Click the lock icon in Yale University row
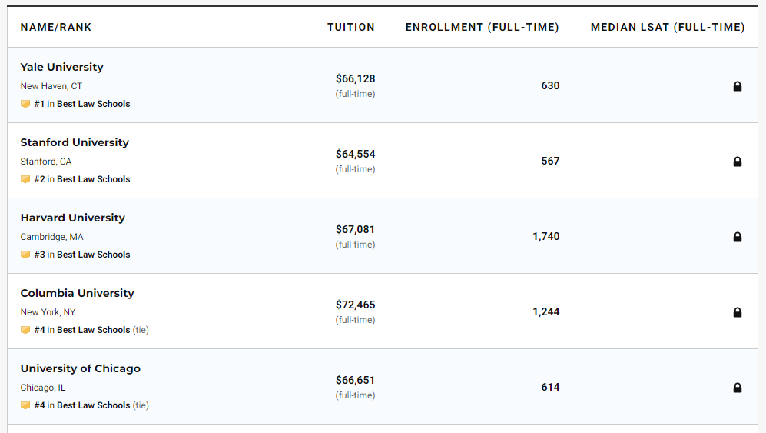 pos(737,86)
